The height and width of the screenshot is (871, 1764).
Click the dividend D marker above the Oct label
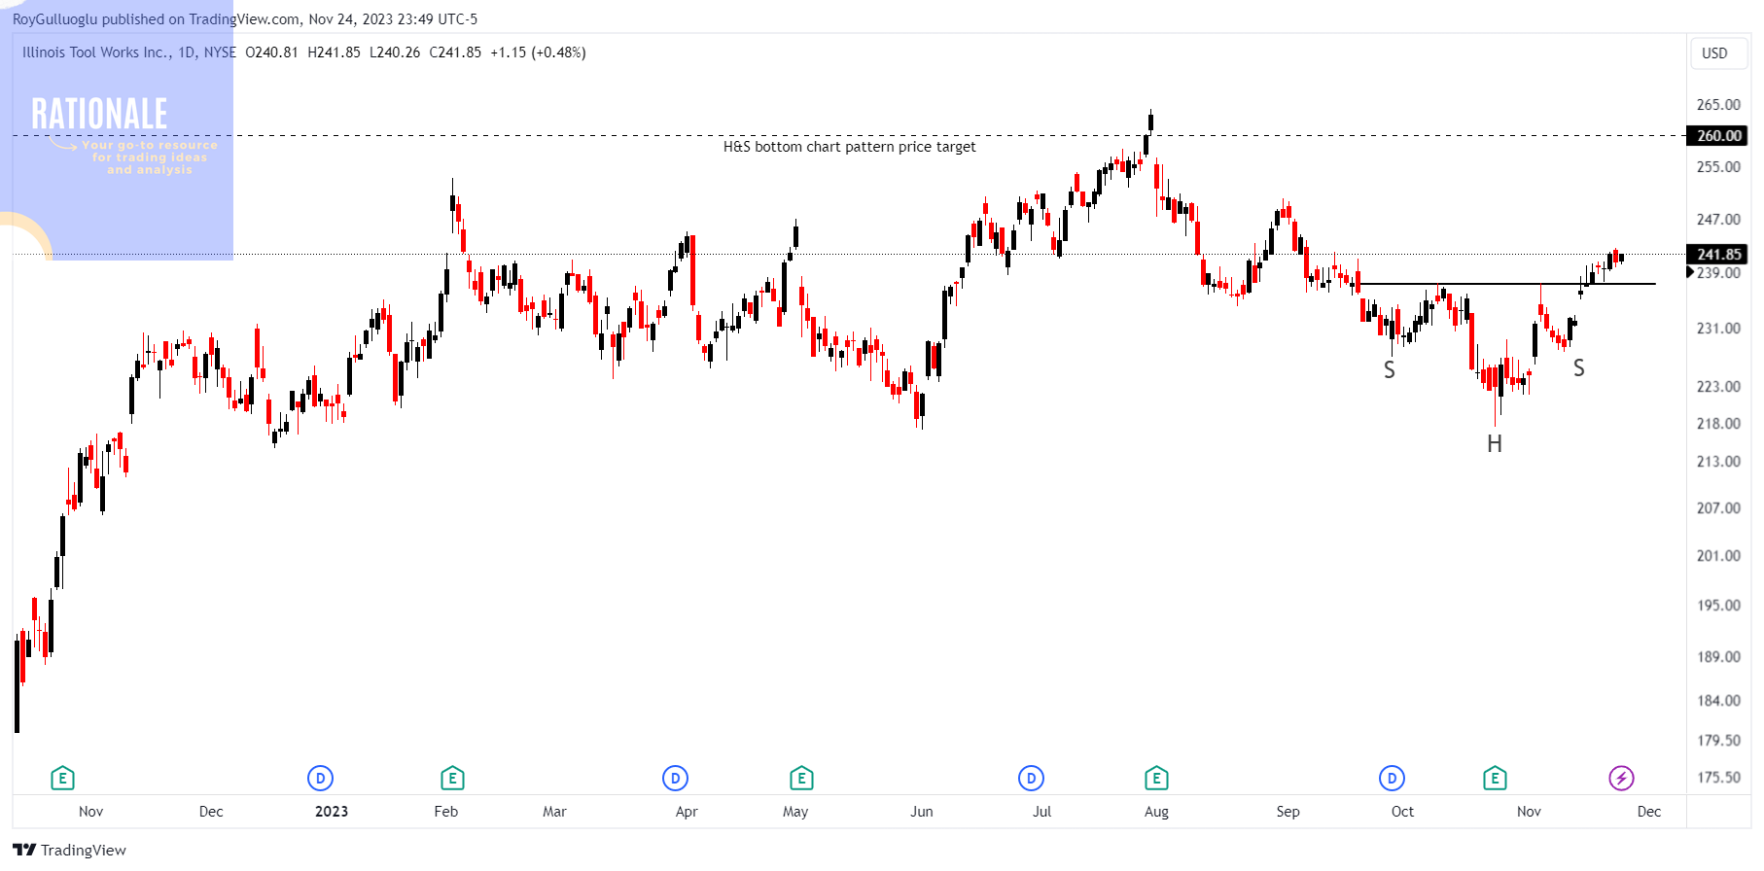click(x=1392, y=779)
